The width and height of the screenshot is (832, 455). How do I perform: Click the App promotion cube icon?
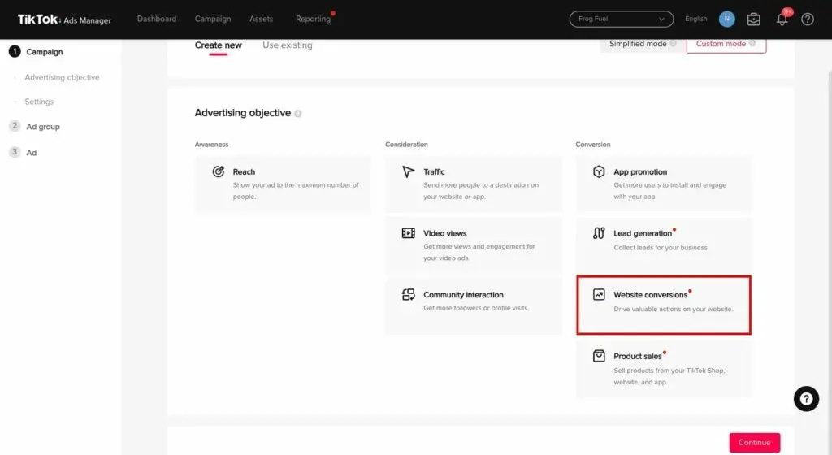[599, 171]
